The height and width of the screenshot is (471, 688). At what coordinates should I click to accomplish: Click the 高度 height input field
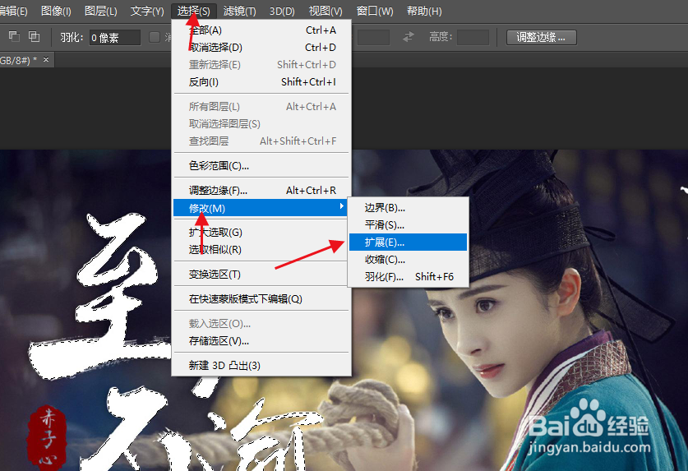tap(473, 37)
